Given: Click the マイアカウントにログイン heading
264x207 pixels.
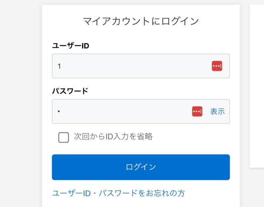Looking at the screenshot, I should tap(141, 21).
